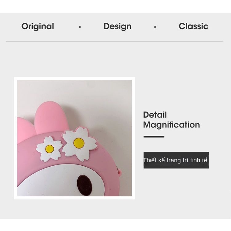This screenshot has height=231, width=231.
Task: Click the "Design" heading text
Action: coord(118,26)
